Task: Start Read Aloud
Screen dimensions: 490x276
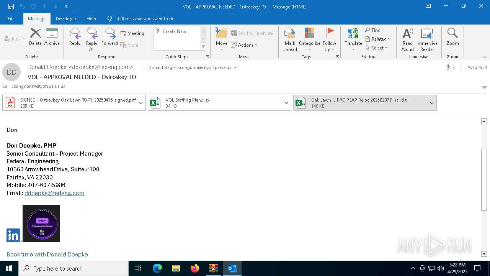Action: [x=408, y=39]
